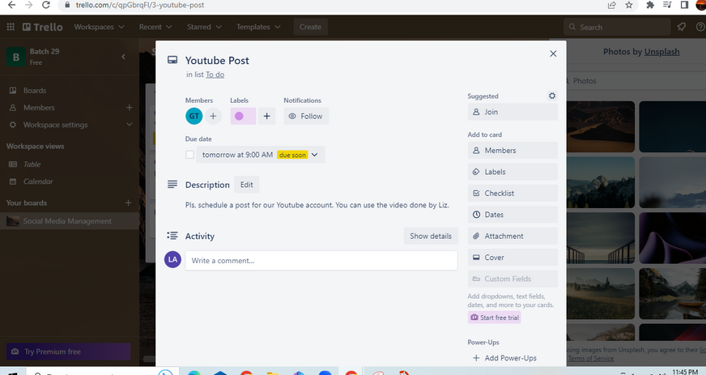The height and width of the screenshot is (375, 706).
Task: Click the Trello search box
Action: [x=617, y=27]
